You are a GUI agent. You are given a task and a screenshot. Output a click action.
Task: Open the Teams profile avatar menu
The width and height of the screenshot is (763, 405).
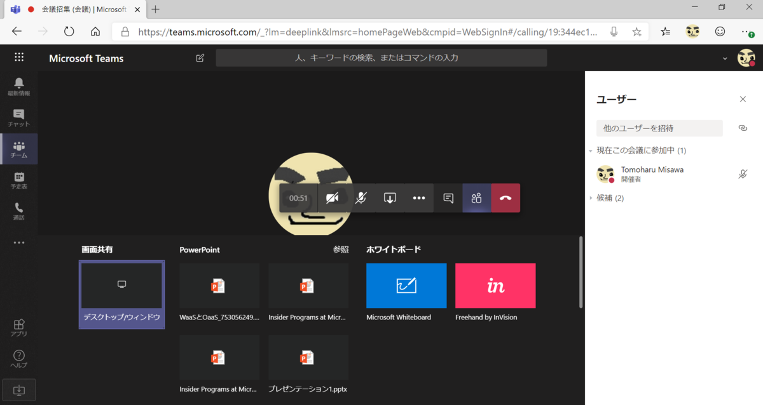pyautogui.click(x=746, y=58)
